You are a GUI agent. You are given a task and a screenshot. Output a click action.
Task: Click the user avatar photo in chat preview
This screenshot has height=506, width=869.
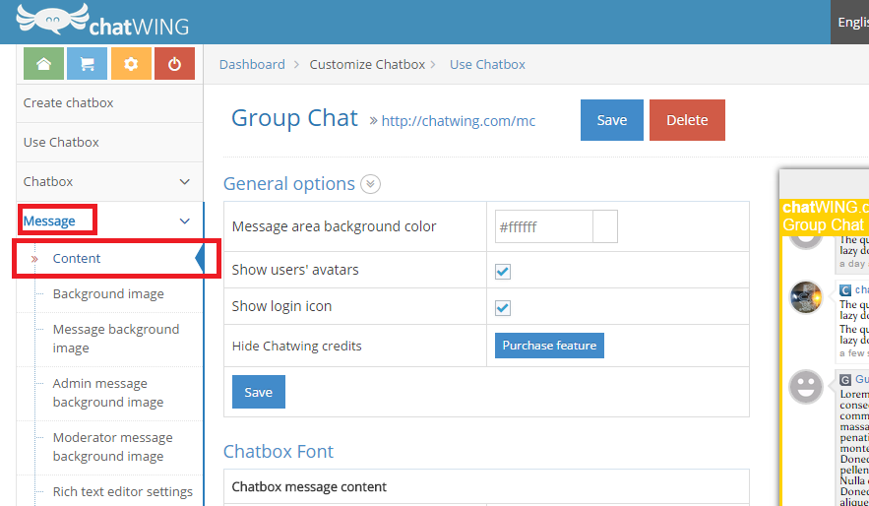point(806,297)
